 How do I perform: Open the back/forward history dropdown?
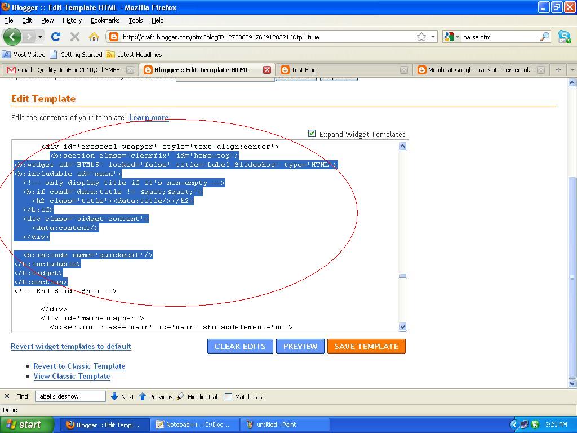point(40,37)
